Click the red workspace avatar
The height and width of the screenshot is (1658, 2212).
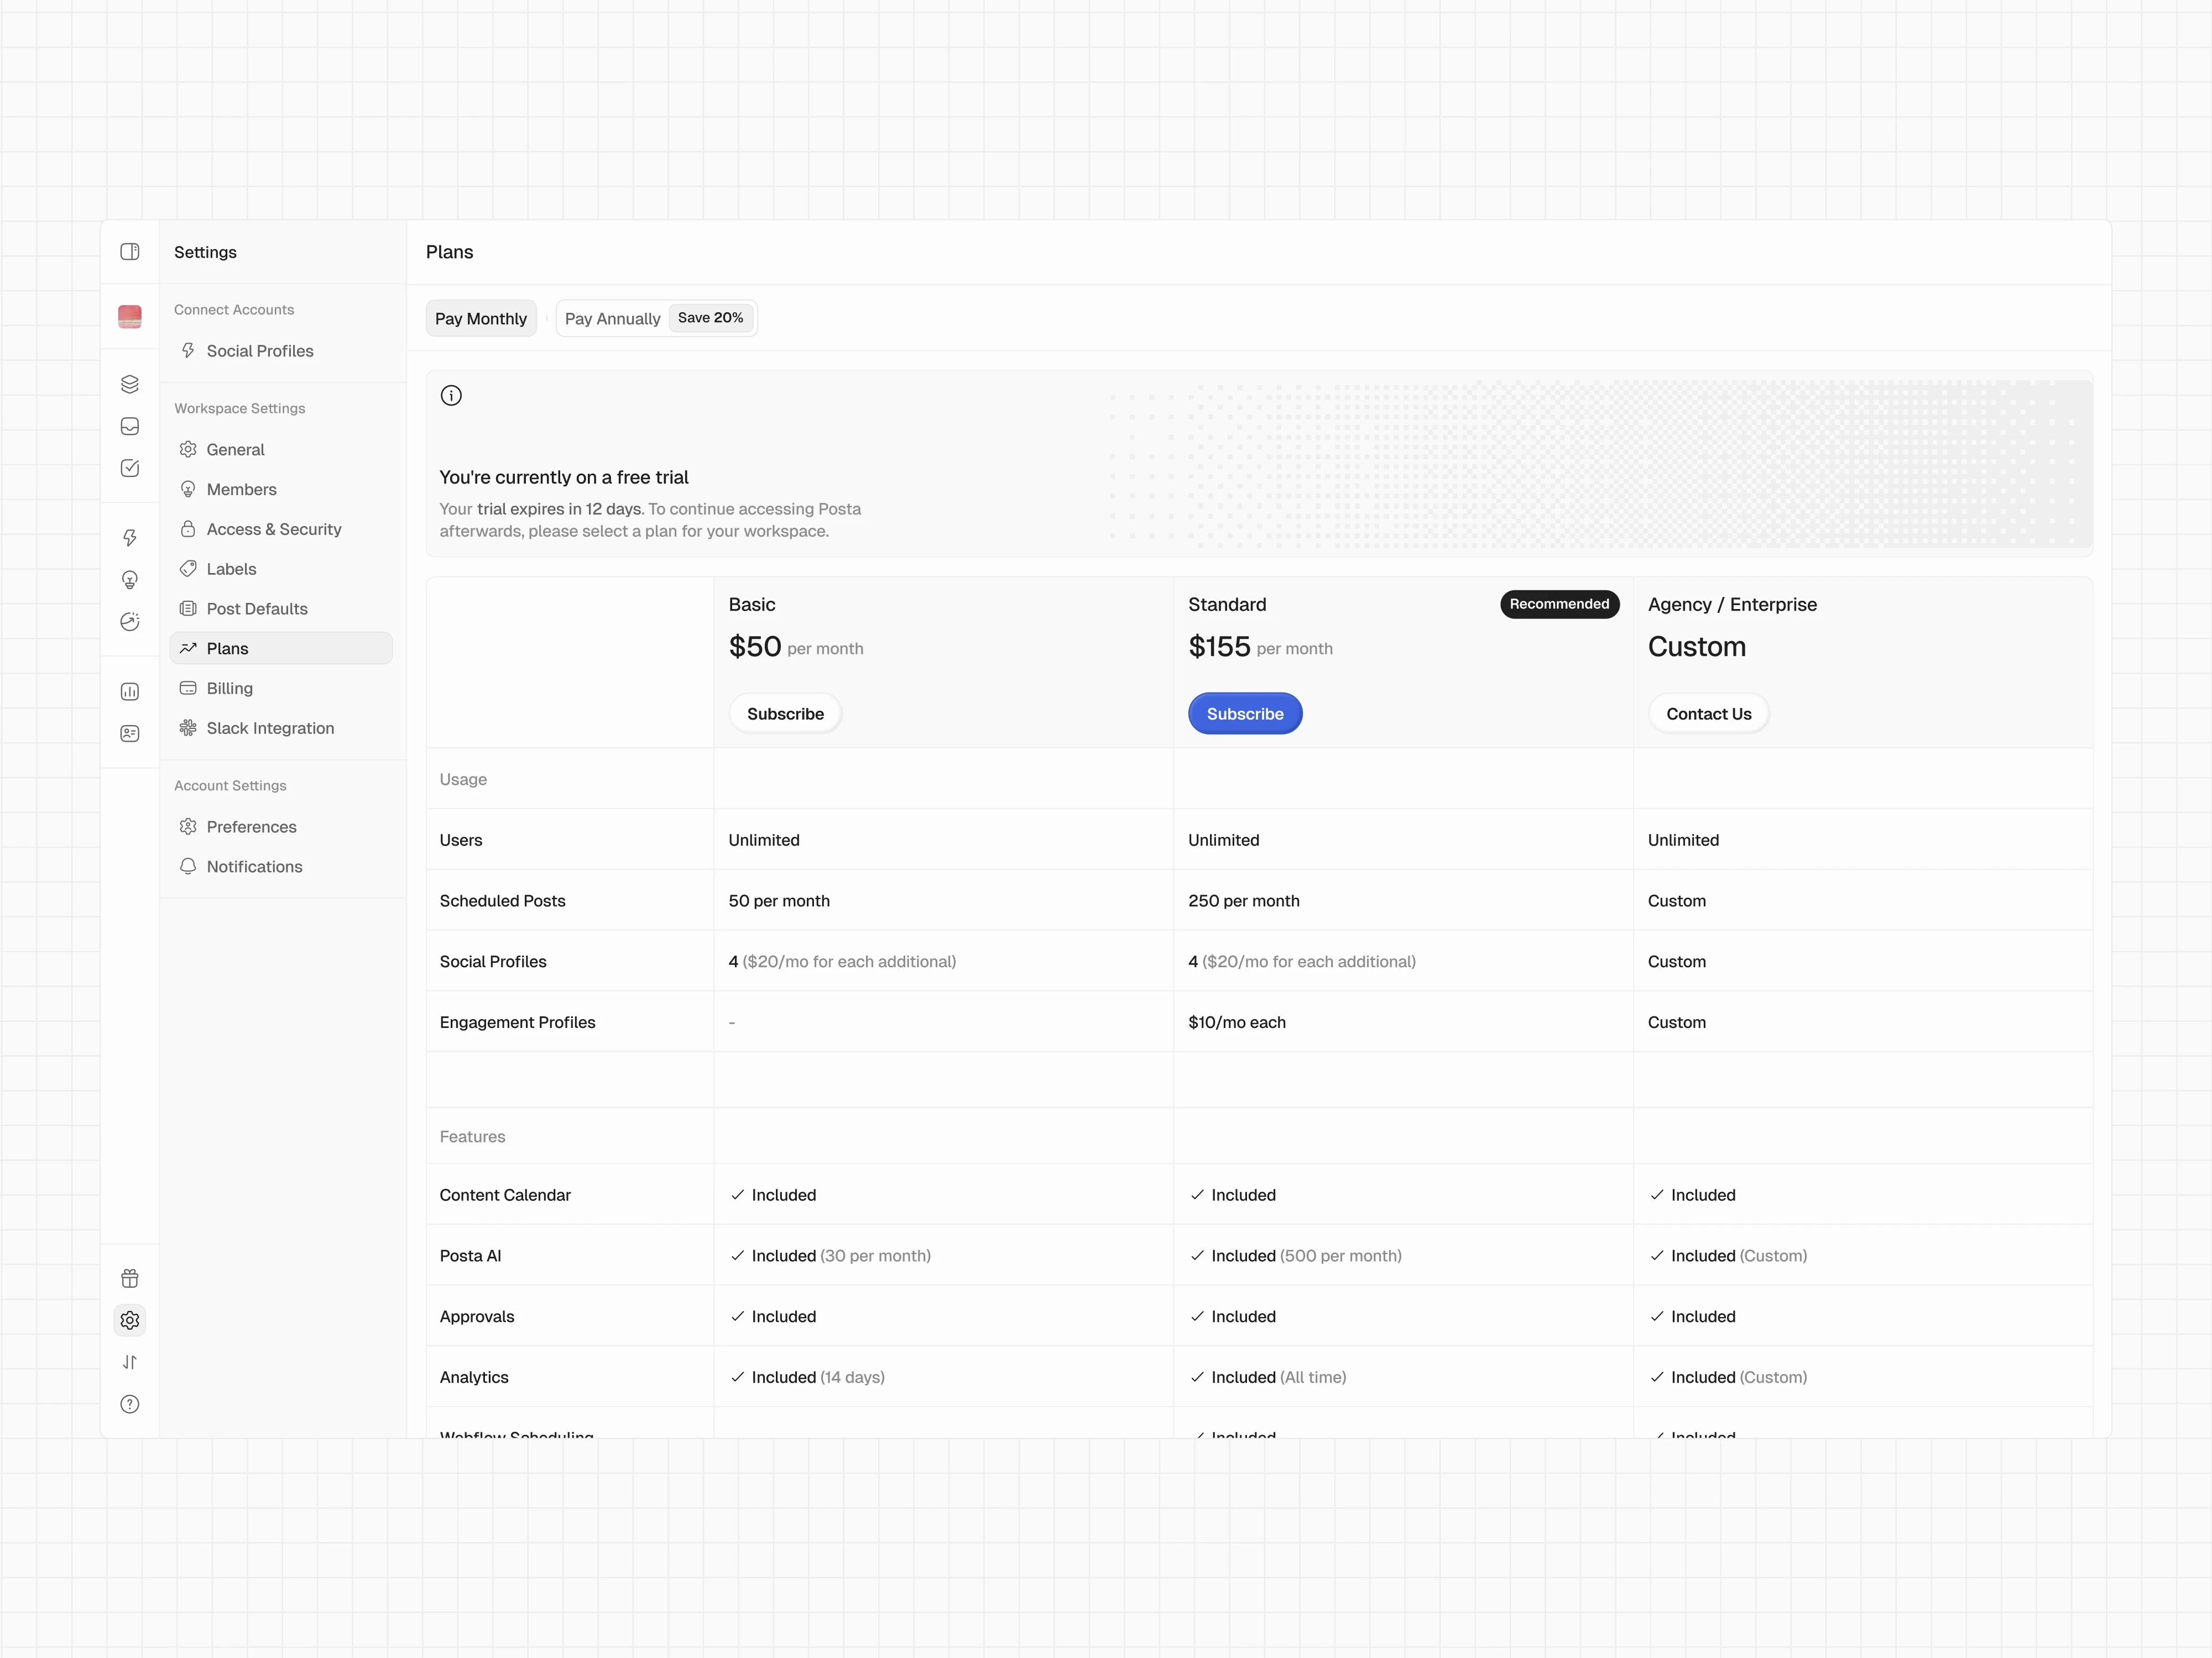tap(130, 317)
